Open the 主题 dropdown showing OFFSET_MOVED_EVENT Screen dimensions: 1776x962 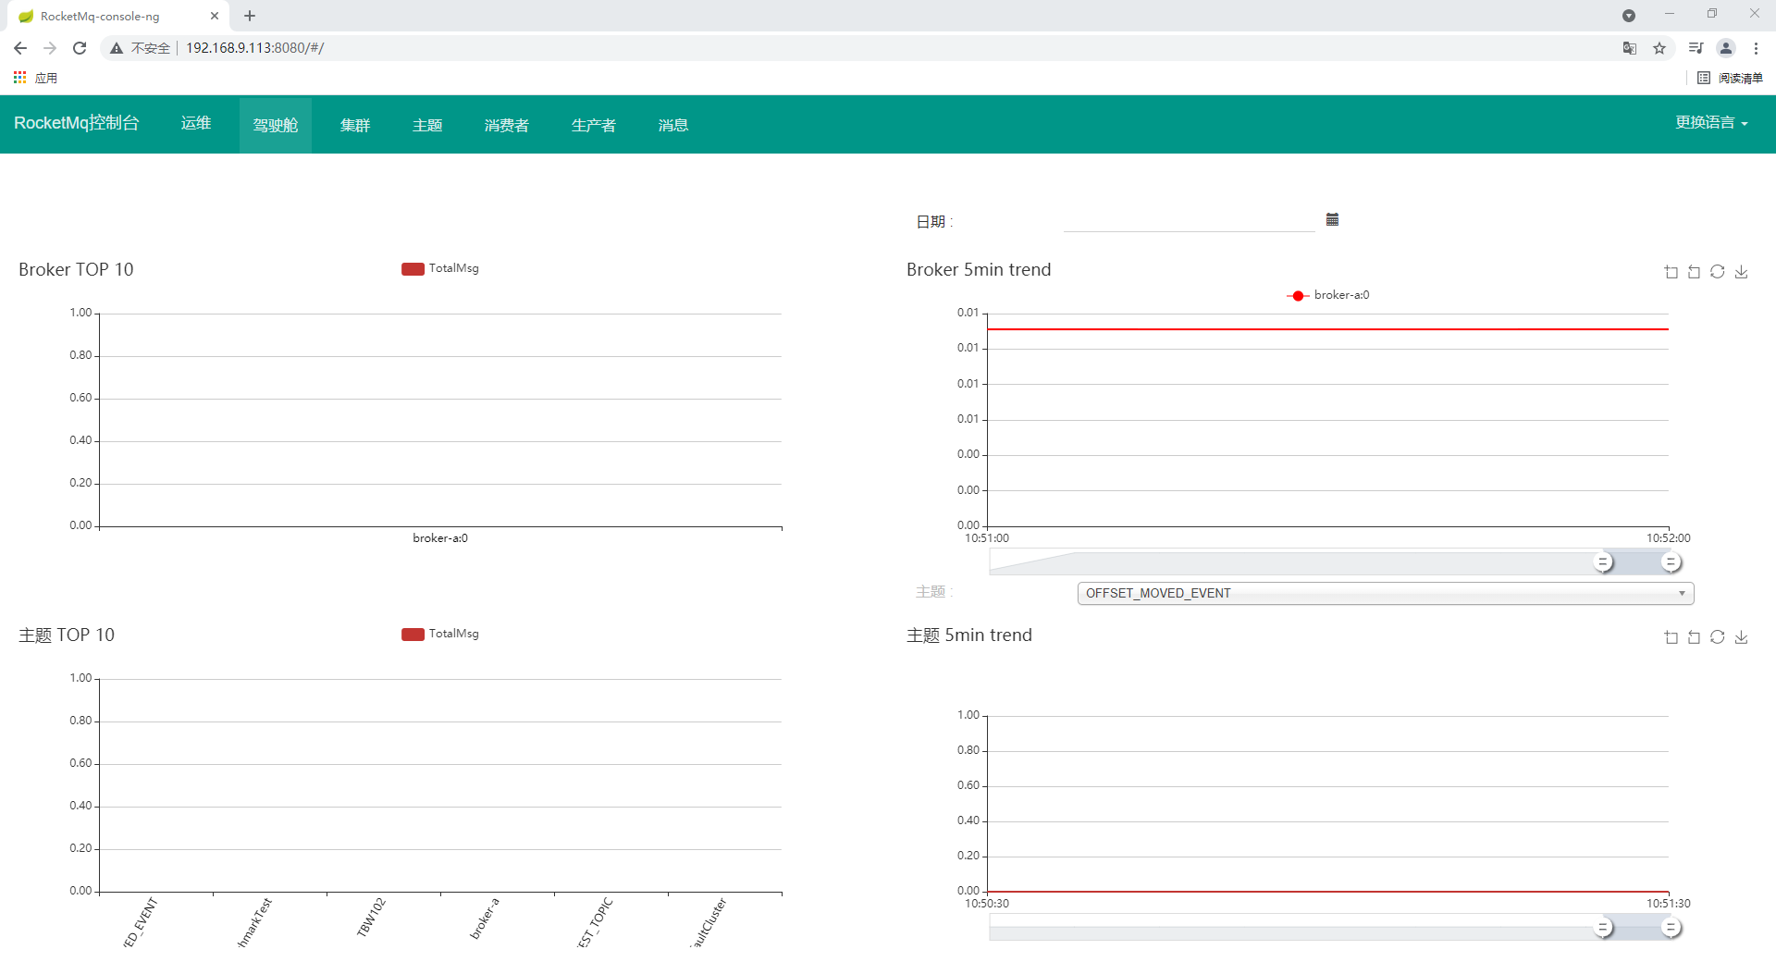(x=1386, y=593)
